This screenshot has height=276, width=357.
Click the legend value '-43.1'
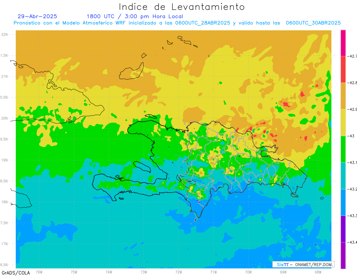pos(352,163)
